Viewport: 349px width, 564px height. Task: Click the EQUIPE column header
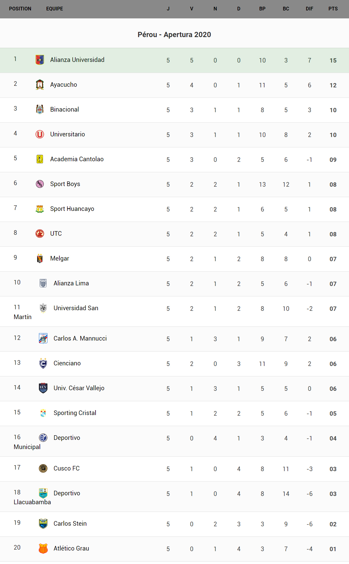click(x=54, y=9)
